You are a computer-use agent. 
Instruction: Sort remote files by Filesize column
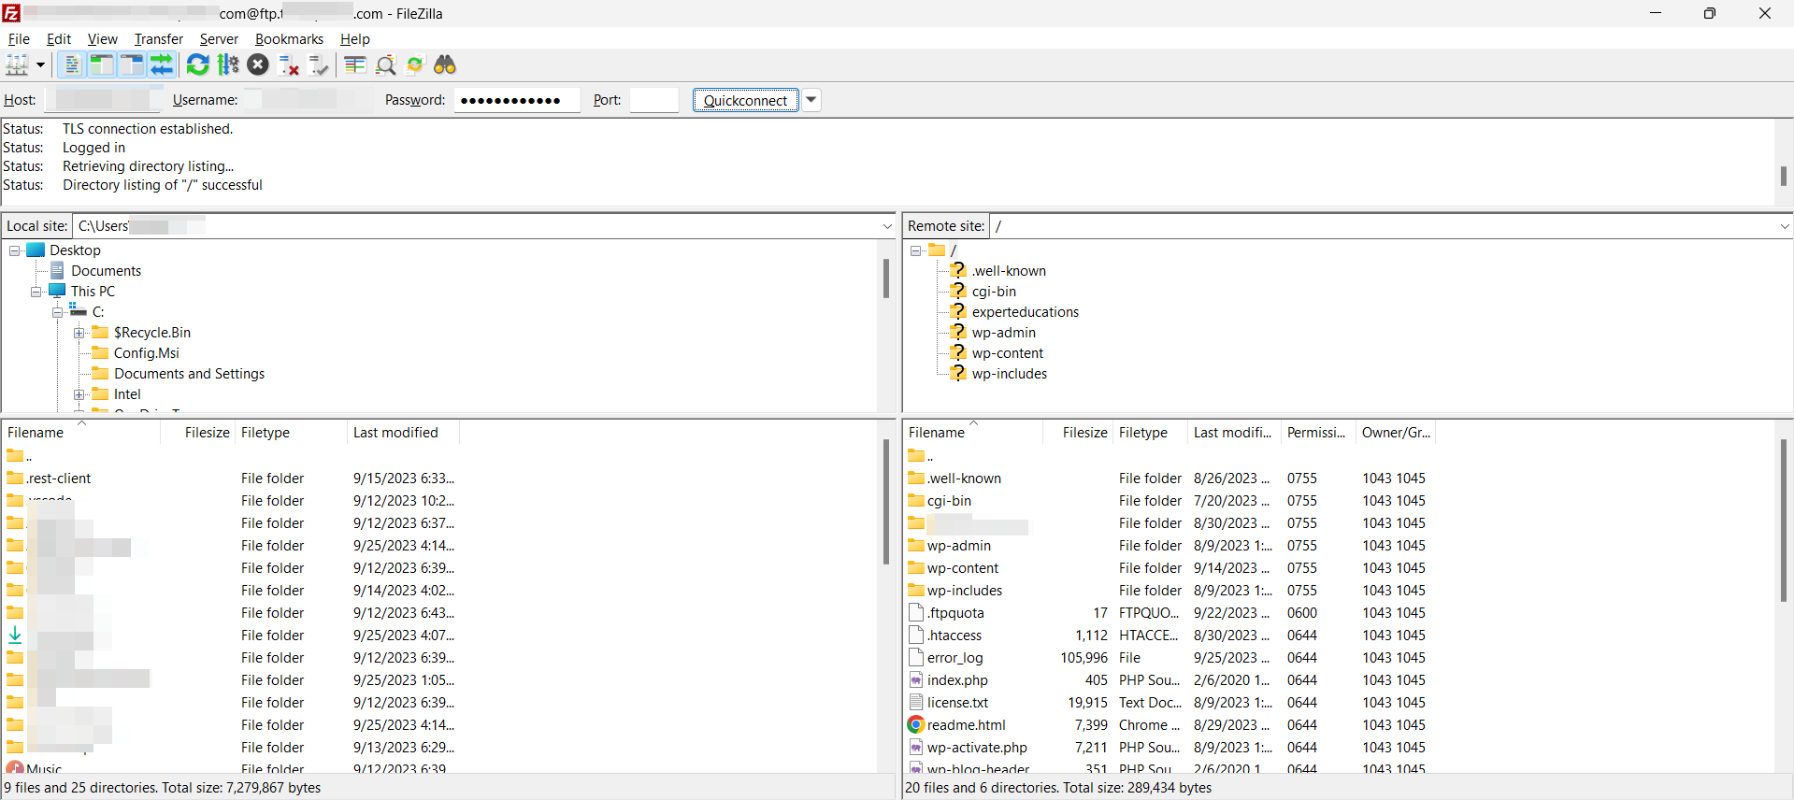coord(1084,433)
